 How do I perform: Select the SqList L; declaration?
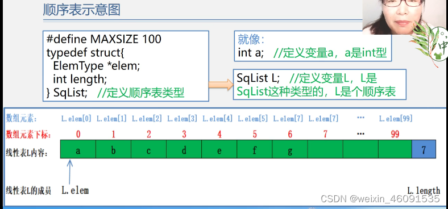[258, 78]
